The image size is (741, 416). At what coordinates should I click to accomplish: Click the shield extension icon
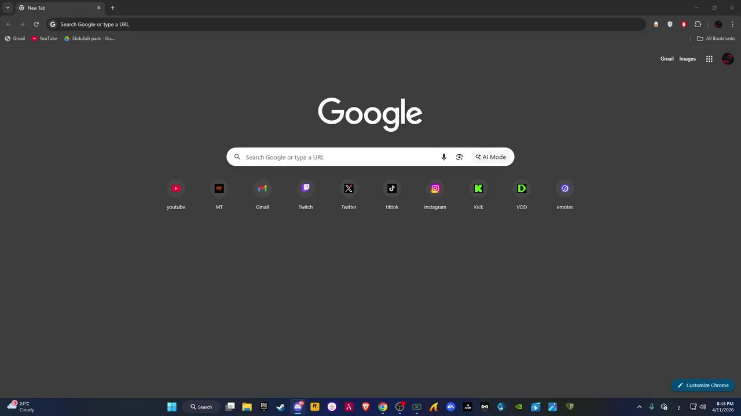[670, 24]
